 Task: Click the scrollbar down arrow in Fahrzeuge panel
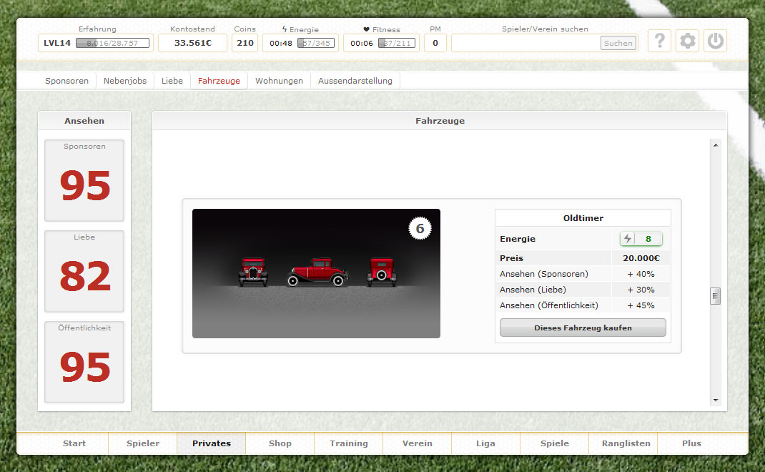pos(716,400)
